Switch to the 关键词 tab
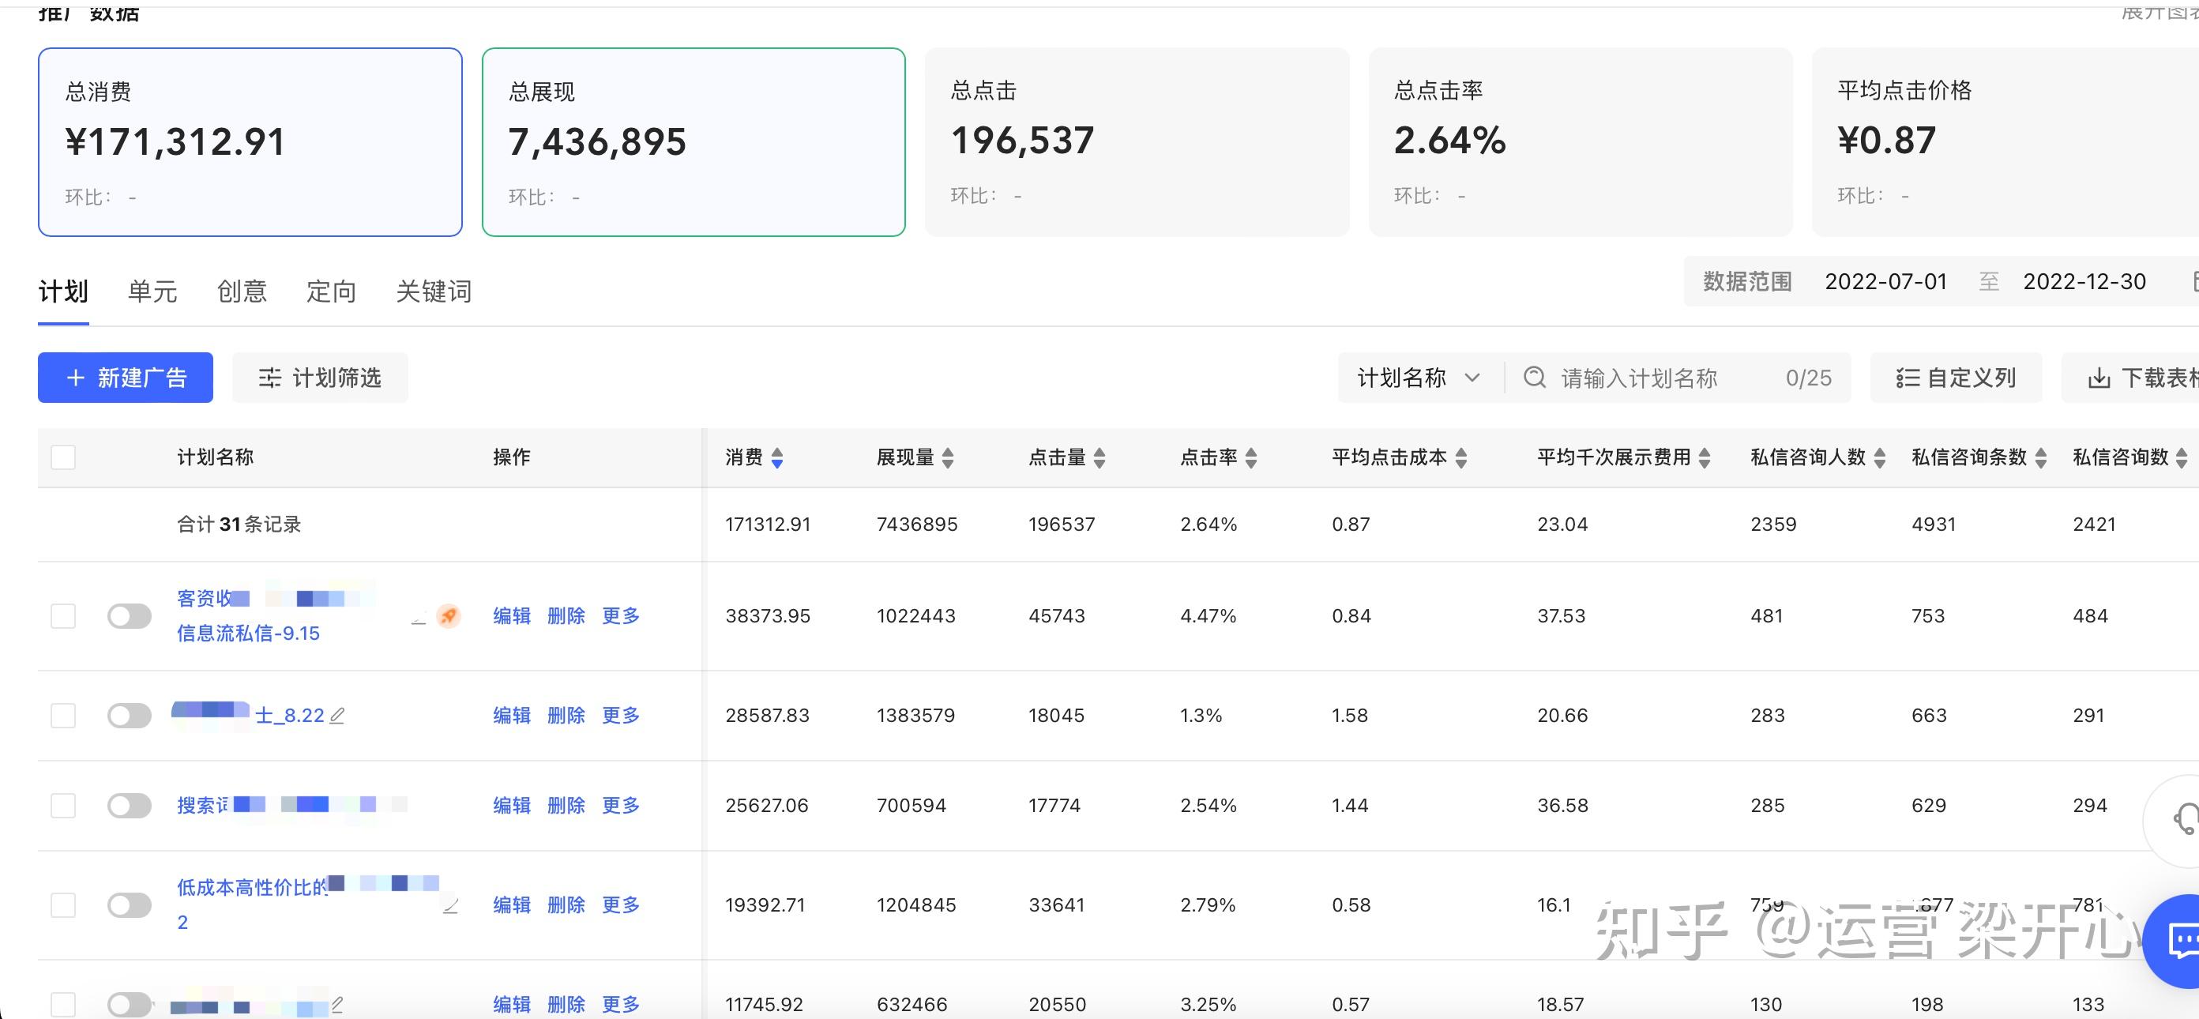The image size is (2199, 1019). tap(434, 291)
